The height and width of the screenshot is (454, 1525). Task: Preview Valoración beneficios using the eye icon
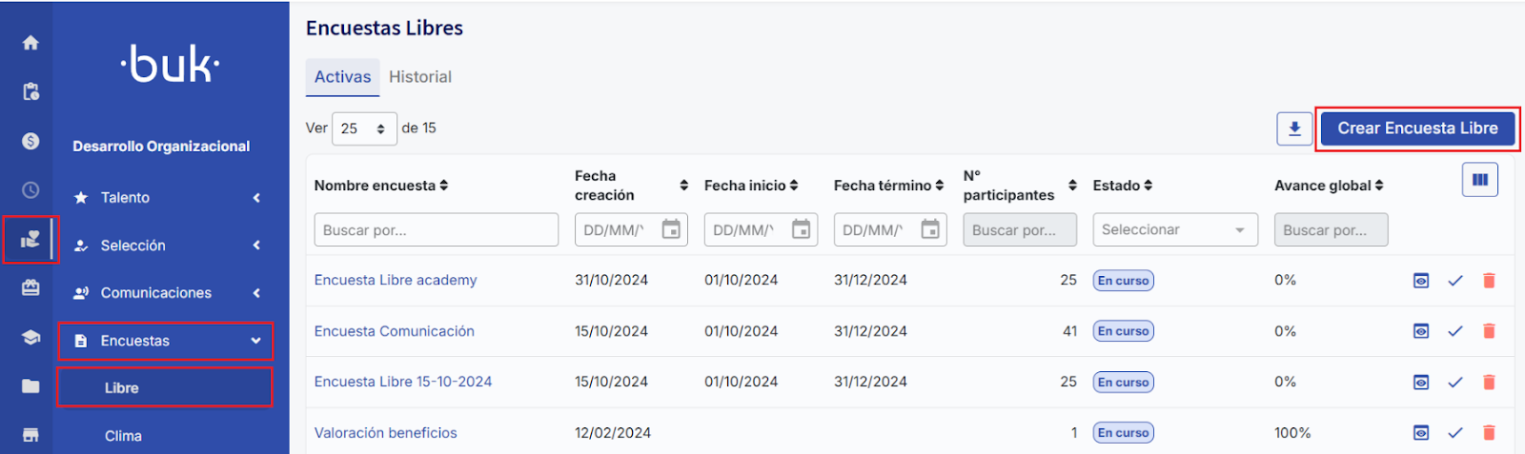(1420, 433)
